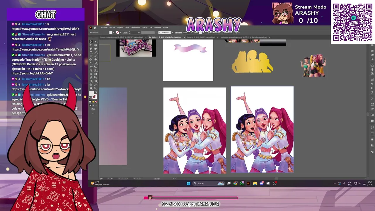Open the brush definition dropdown
Viewport: 375px width, 211px height.
tap(173, 32)
